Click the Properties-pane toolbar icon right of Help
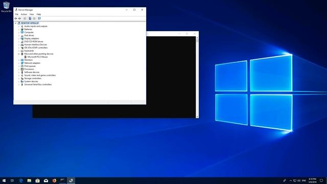Screen dimensions: 327x184 point(34,18)
